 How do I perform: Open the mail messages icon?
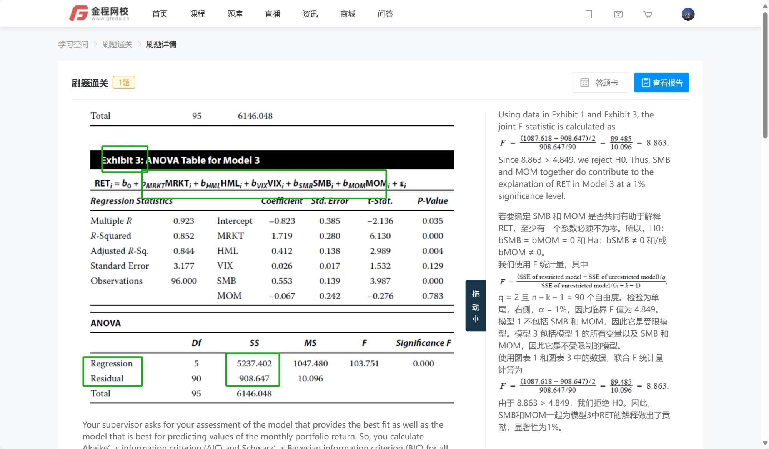tap(618, 14)
